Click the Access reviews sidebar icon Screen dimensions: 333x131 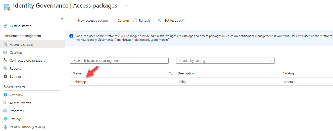click(5, 103)
